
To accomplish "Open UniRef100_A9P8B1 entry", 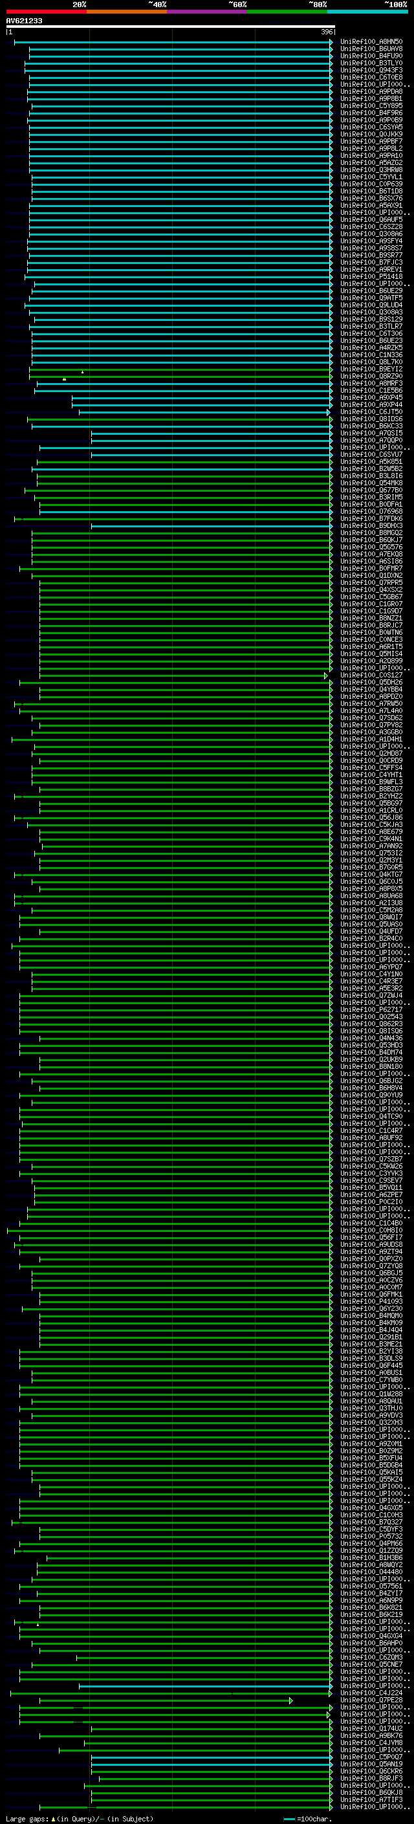I will [371, 98].
